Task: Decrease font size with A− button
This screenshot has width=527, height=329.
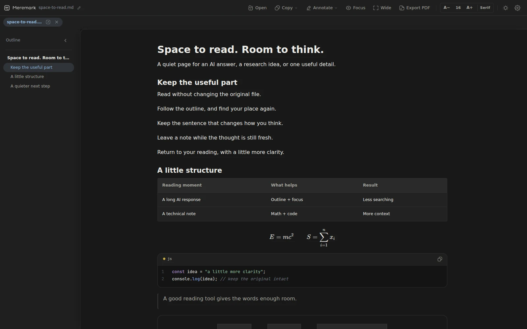Action: pos(447,8)
